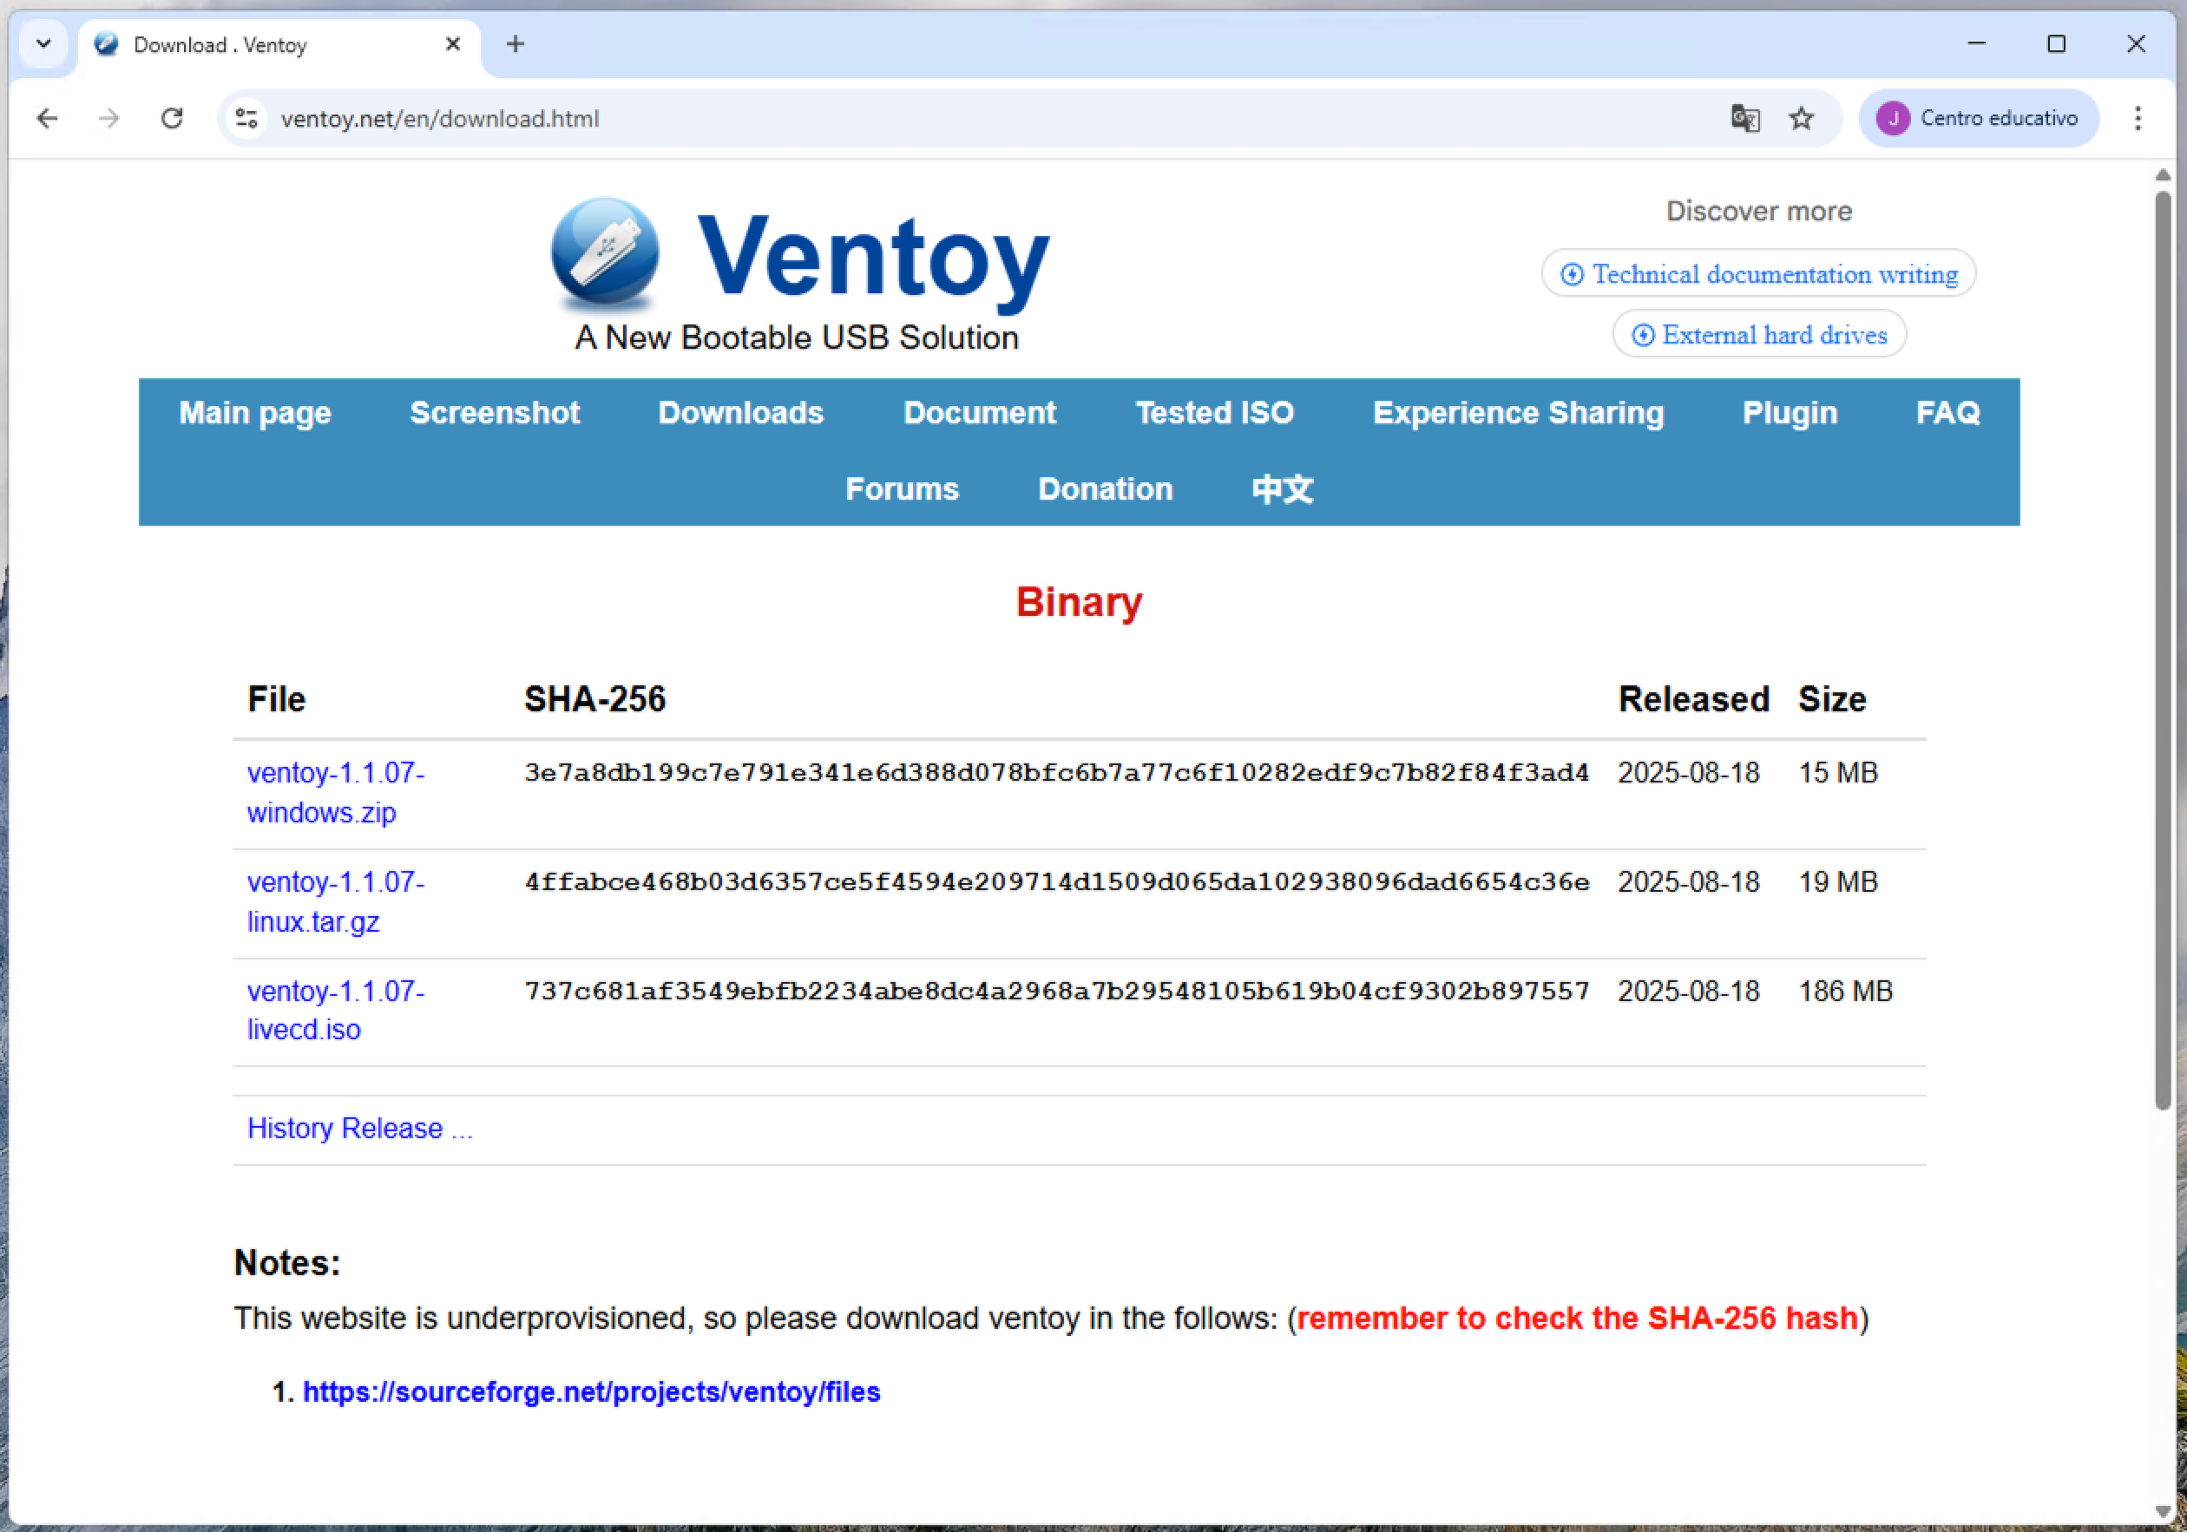Open the site information icon in address bar

click(x=246, y=118)
